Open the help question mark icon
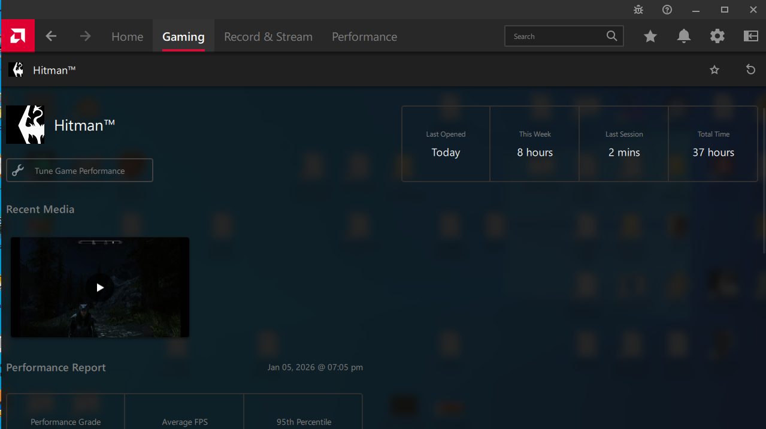The image size is (766, 429). (667, 10)
